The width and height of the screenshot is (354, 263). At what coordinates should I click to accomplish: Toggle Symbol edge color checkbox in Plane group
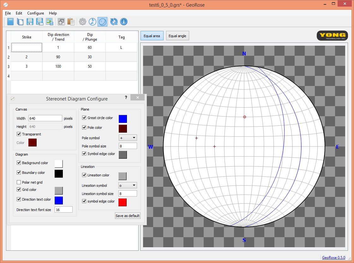(84, 154)
